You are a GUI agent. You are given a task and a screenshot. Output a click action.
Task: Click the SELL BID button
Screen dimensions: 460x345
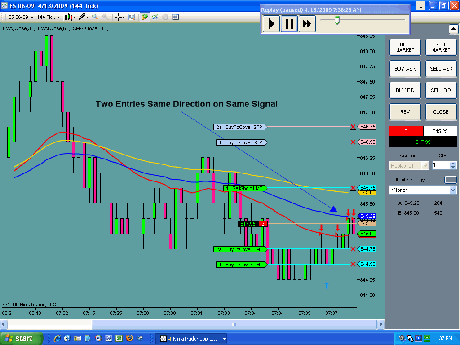point(441,90)
